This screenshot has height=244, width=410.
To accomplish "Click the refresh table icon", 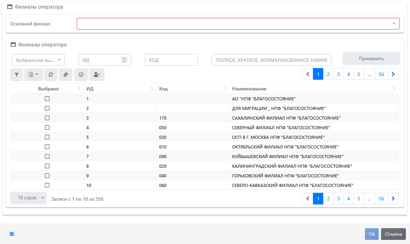I will point(51,75).
